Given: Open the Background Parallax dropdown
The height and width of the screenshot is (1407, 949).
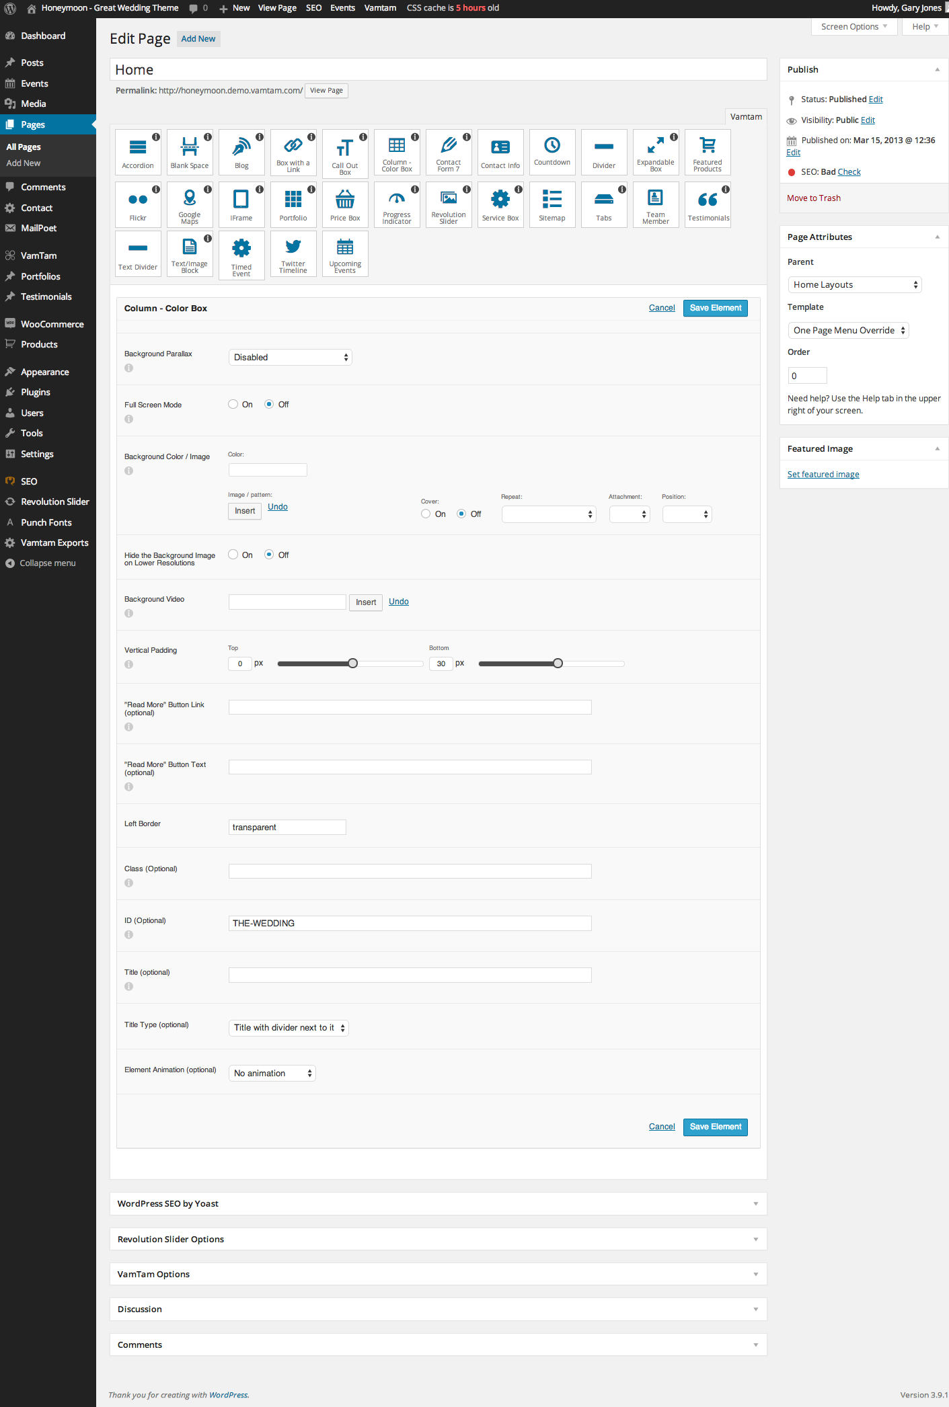Looking at the screenshot, I should tap(290, 358).
